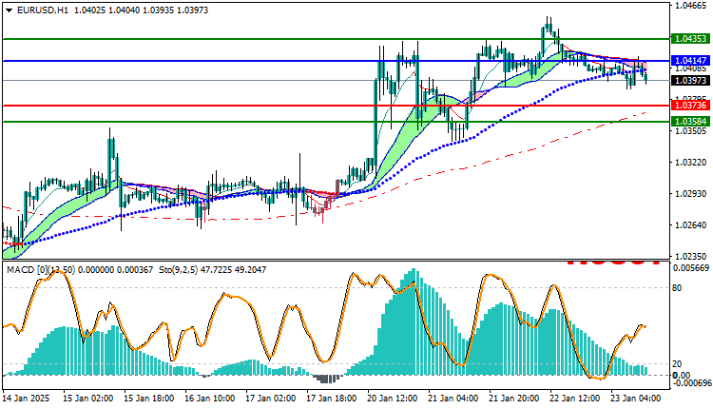Click the Sto(9,2,5) indicator values label

pos(213,270)
